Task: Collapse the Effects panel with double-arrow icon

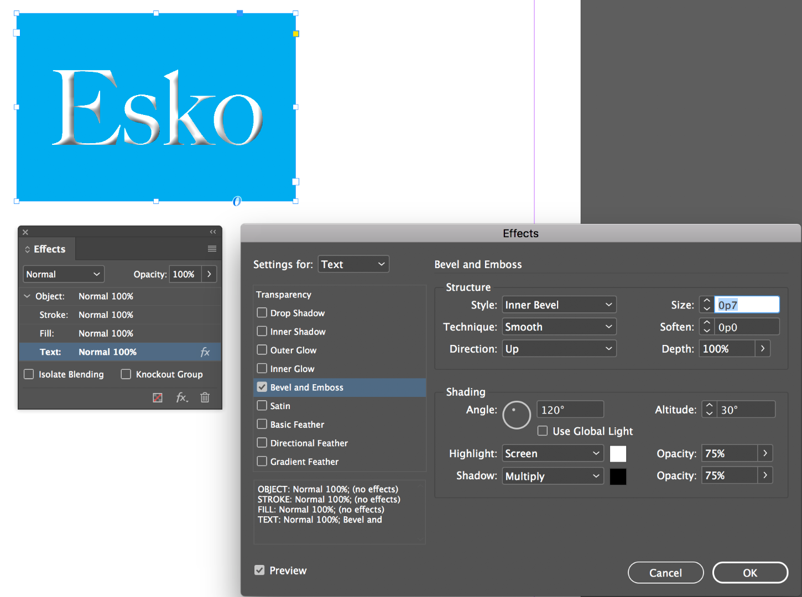Action: (x=213, y=232)
